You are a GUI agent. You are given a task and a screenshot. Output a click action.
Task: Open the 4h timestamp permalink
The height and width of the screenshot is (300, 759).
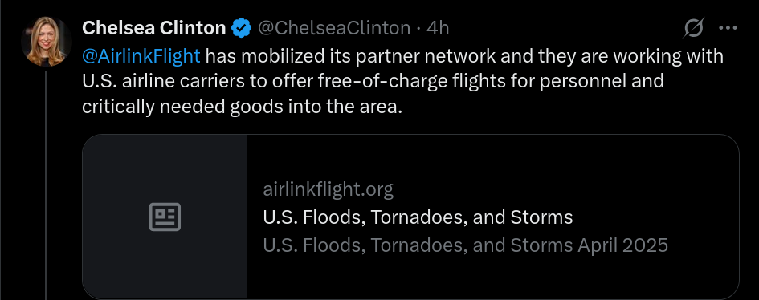point(438,29)
